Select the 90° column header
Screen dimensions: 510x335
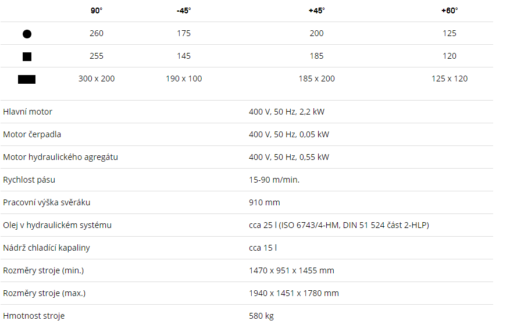(97, 10)
